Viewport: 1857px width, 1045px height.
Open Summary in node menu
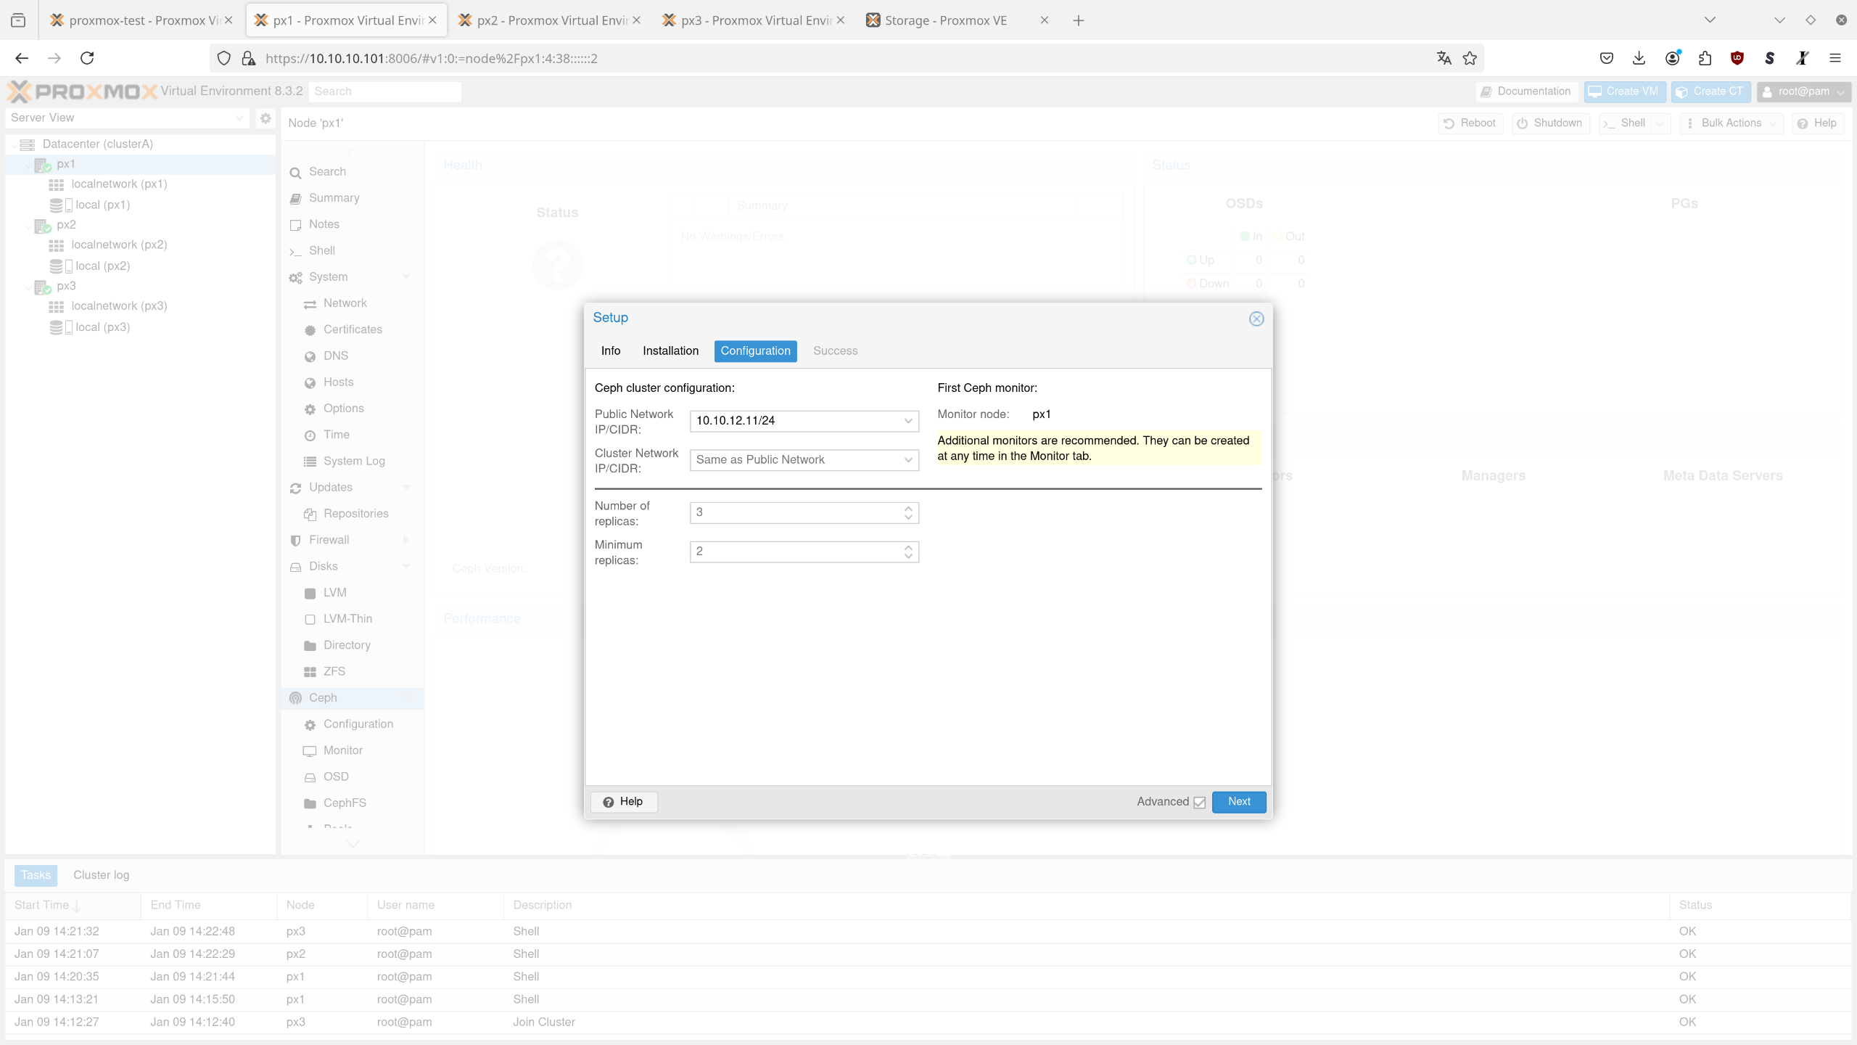pos(334,198)
